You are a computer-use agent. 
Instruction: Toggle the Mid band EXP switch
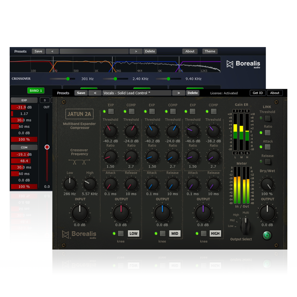(152, 111)
